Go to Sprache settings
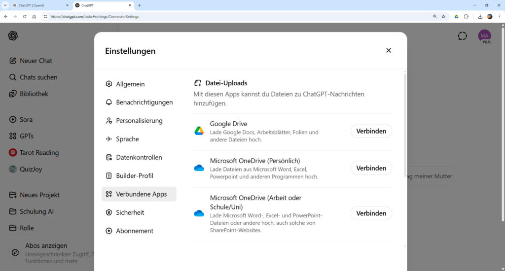 139,139
